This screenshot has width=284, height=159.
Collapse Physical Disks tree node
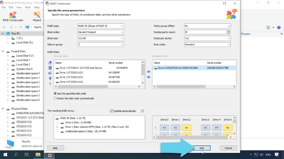(x=3, y=109)
